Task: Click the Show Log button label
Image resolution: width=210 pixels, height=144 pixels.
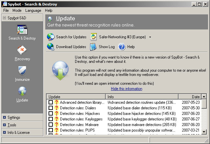Action: [x=107, y=47]
